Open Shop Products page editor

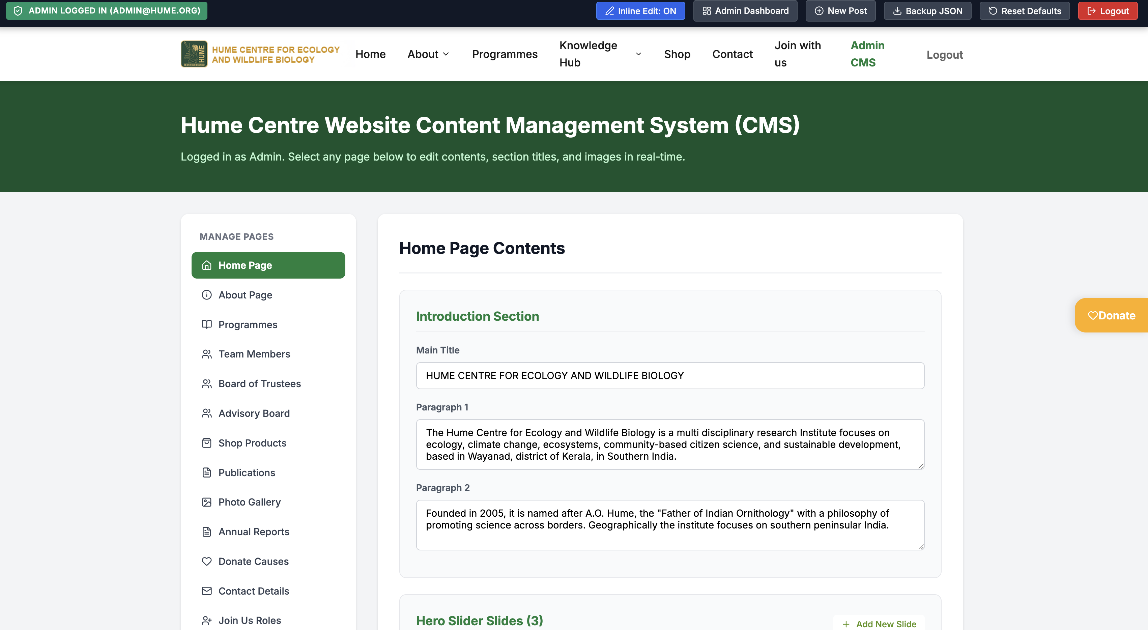click(268, 443)
